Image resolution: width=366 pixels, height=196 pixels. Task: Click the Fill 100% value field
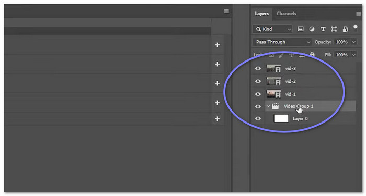[x=342, y=55]
